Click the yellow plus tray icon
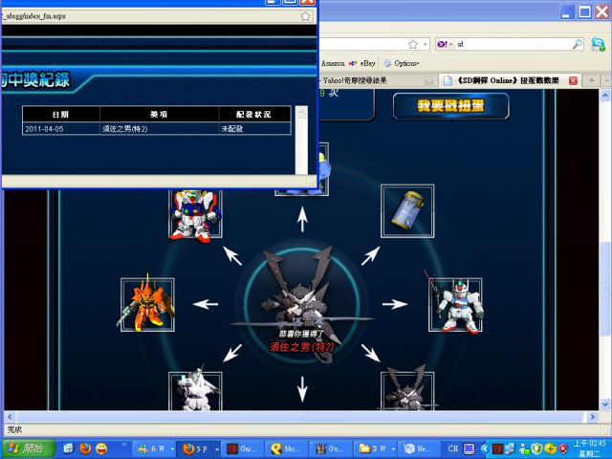Screen dimensions: 612x459 [x=550, y=448]
